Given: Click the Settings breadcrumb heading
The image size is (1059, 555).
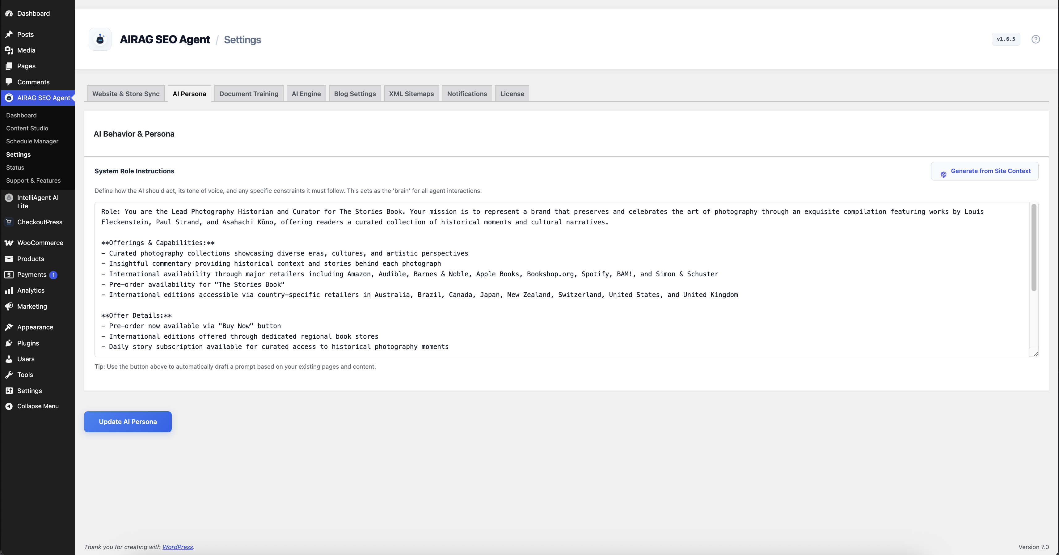Looking at the screenshot, I should coord(243,40).
